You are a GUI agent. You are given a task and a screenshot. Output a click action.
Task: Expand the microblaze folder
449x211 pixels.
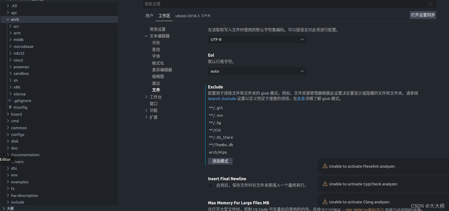pos(11,46)
